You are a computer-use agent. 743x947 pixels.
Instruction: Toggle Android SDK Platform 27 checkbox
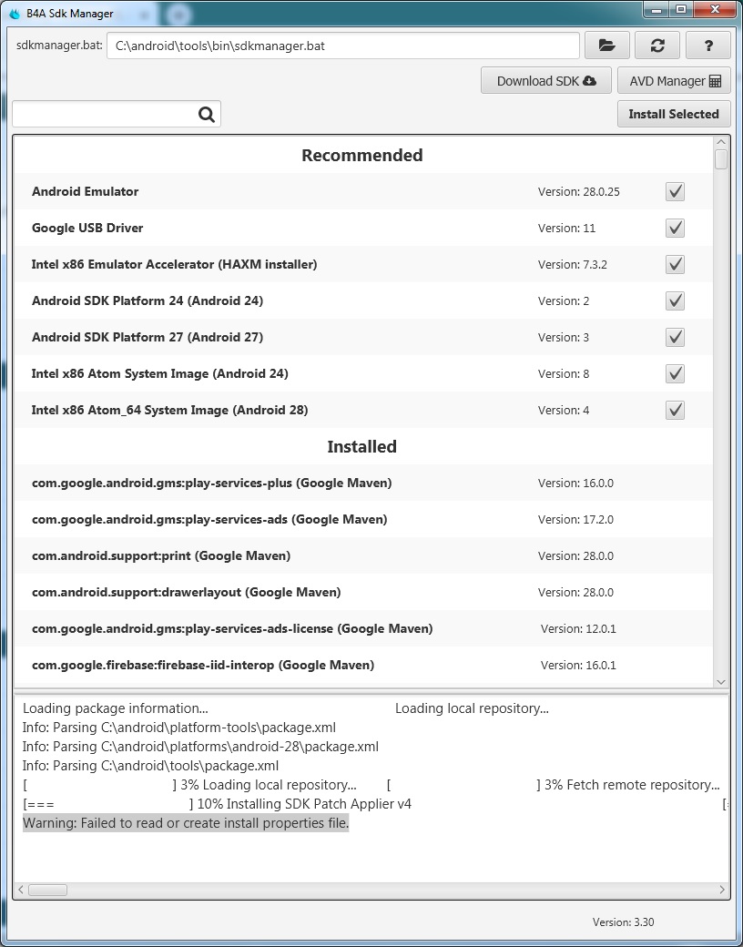(x=675, y=337)
